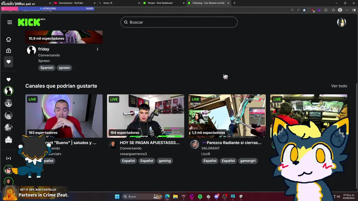Open the Spreen channel name
Viewport: 358px width, 201px height.
pos(44,61)
